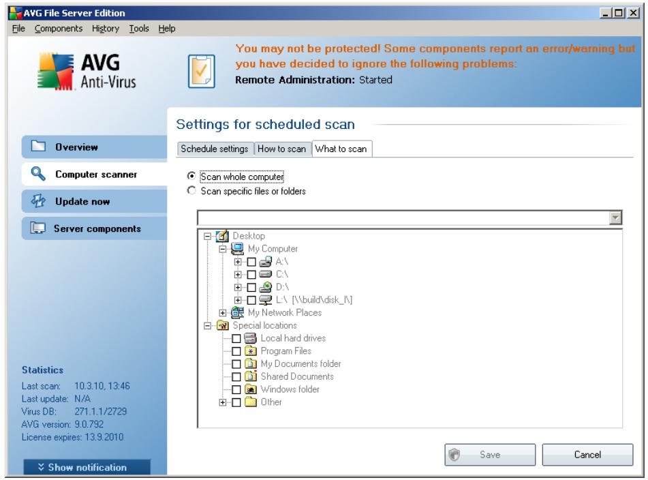Check the Windows folder checkbox
Screen dimensions: 648x480
(236, 389)
